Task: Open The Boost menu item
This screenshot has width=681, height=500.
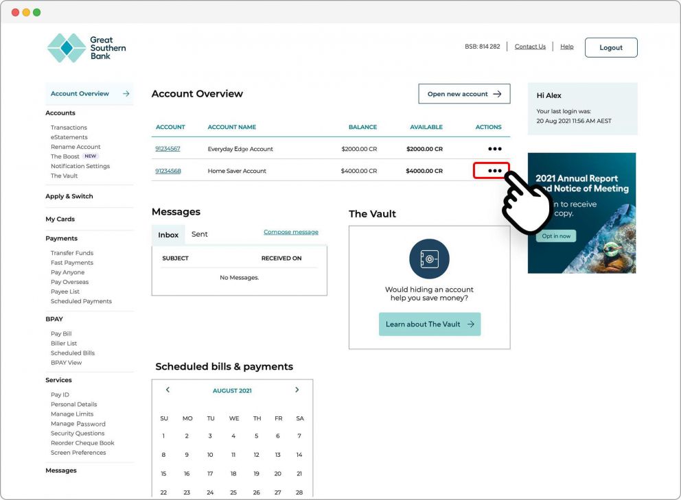Action: click(x=65, y=156)
